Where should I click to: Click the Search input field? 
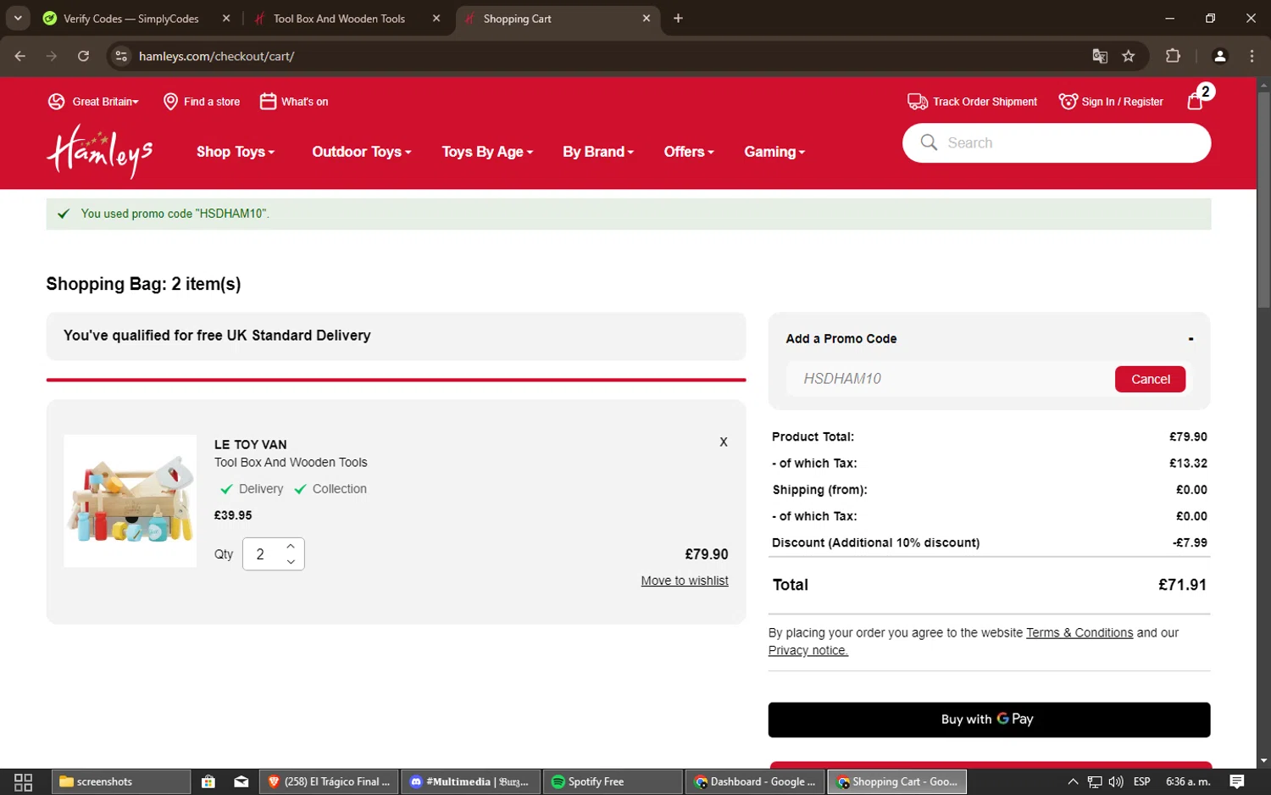1057,142
